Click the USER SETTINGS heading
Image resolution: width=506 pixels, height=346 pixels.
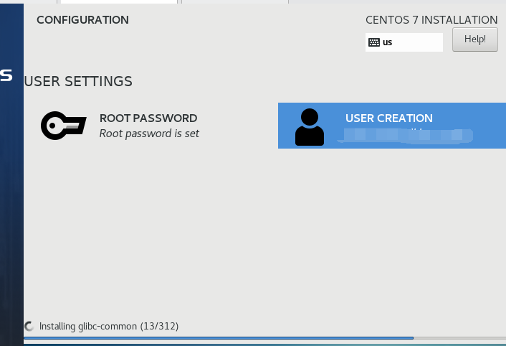(x=78, y=81)
